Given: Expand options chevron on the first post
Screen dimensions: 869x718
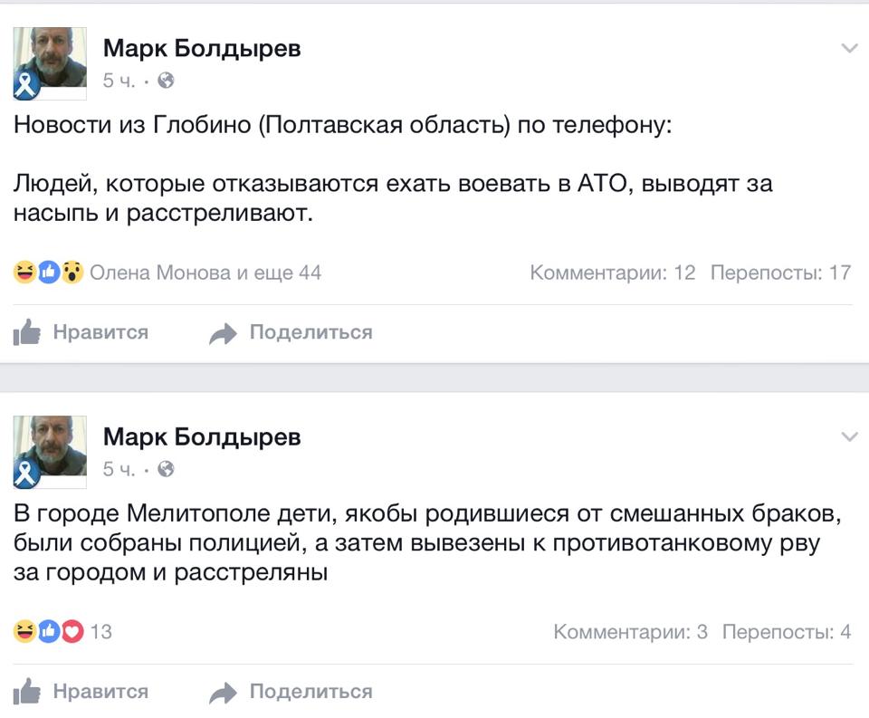Looking at the screenshot, I should [849, 49].
